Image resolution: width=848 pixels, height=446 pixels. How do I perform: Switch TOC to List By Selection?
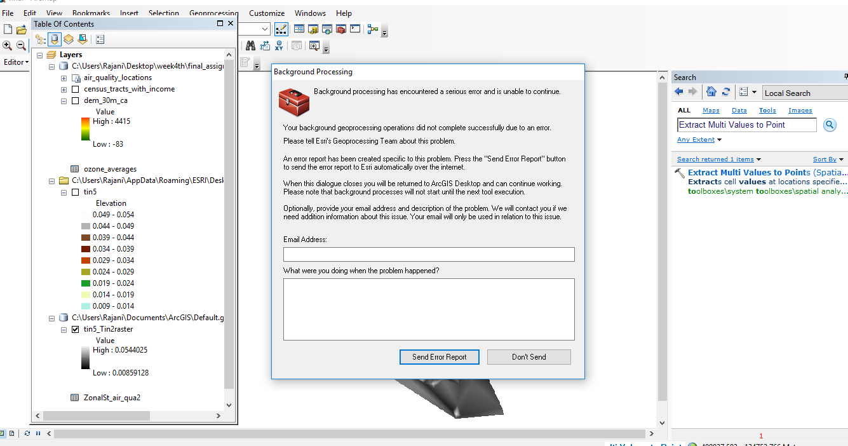82,39
